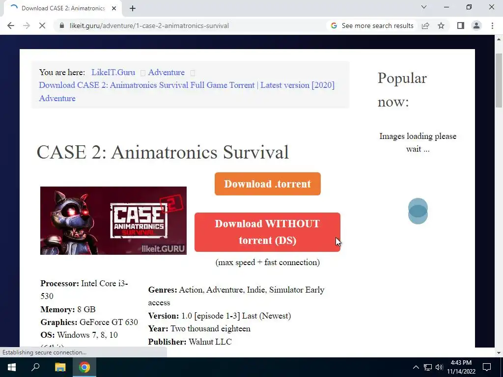
Task: View site security lock info
Action: [62, 26]
